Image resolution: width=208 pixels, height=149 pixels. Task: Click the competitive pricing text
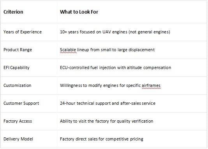click(x=124, y=139)
